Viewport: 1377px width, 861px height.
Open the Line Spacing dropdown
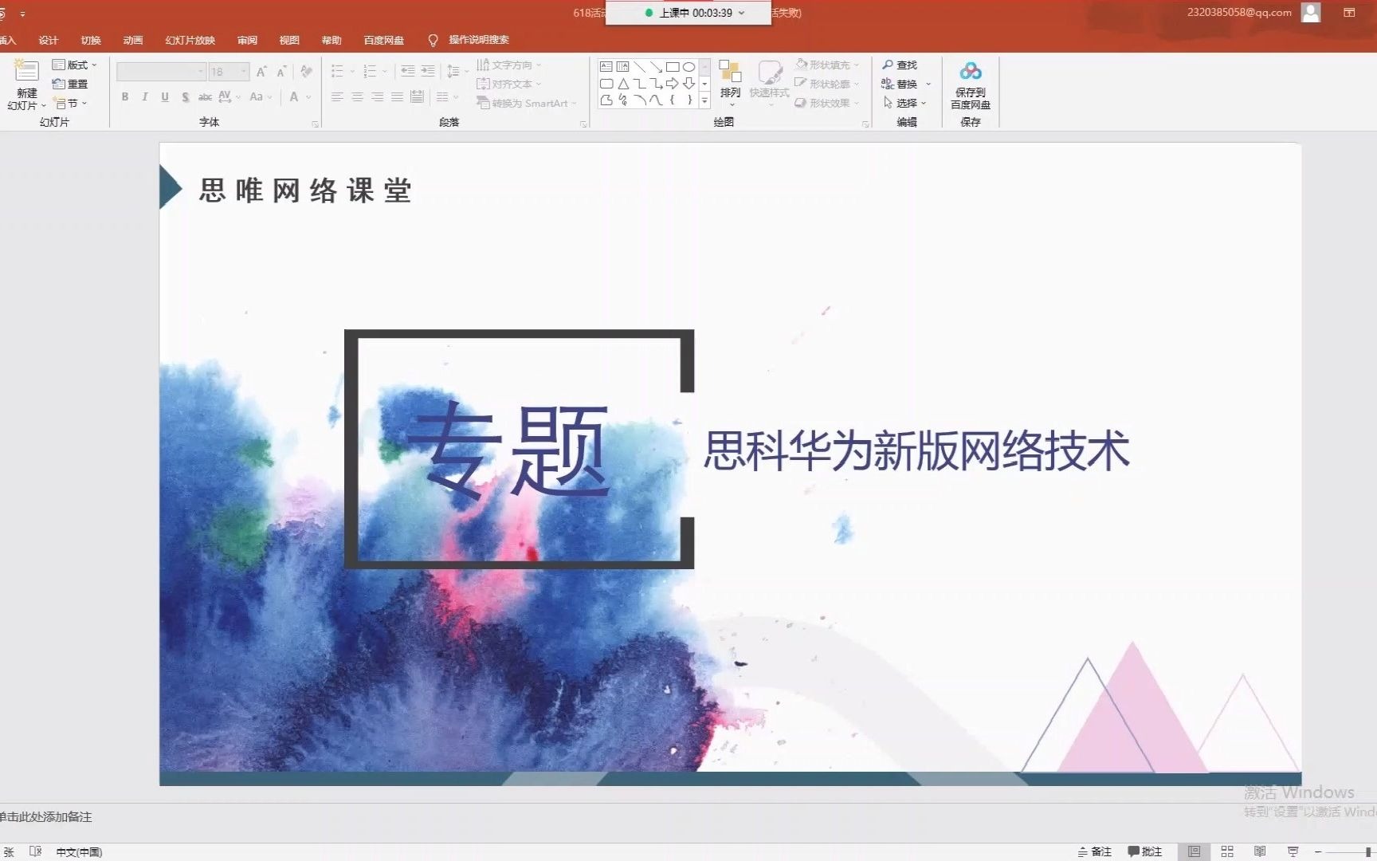[457, 71]
